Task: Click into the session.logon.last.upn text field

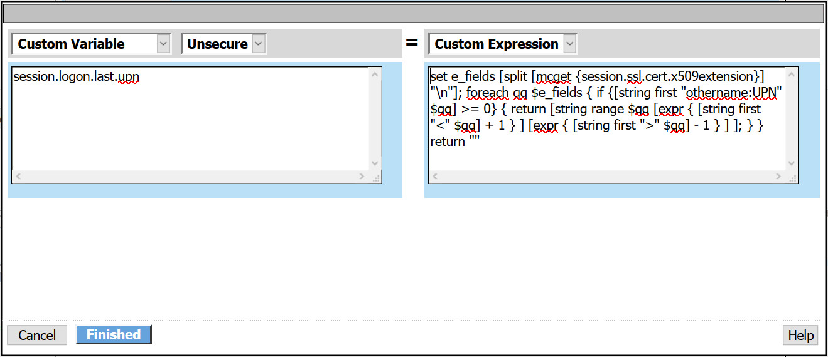Action: point(191,118)
